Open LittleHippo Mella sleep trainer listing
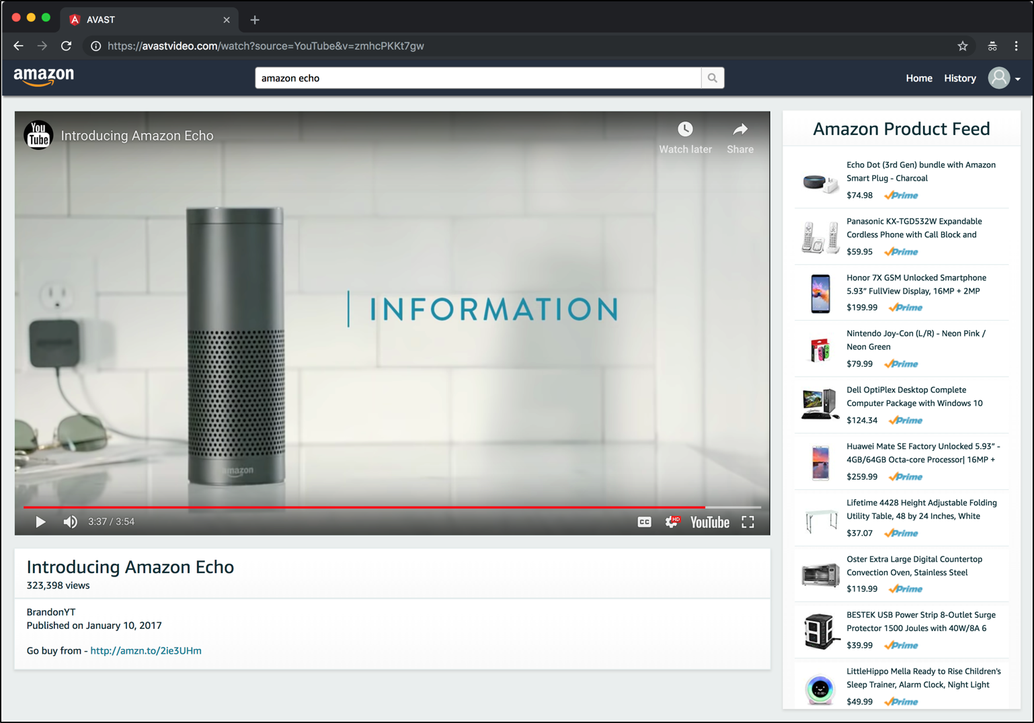This screenshot has height=723, width=1034. [x=924, y=678]
